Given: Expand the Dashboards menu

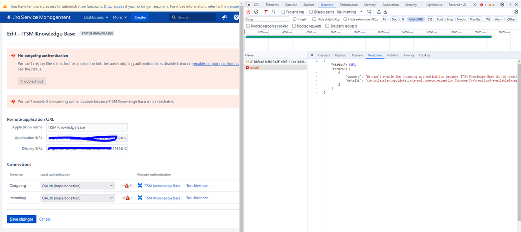Looking at the screenshot, I should [x=96, y=17].
